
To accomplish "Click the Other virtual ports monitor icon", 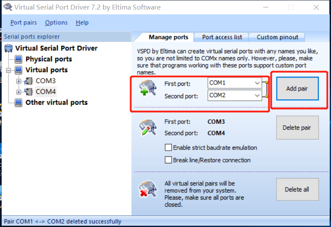I will (19, 103).
